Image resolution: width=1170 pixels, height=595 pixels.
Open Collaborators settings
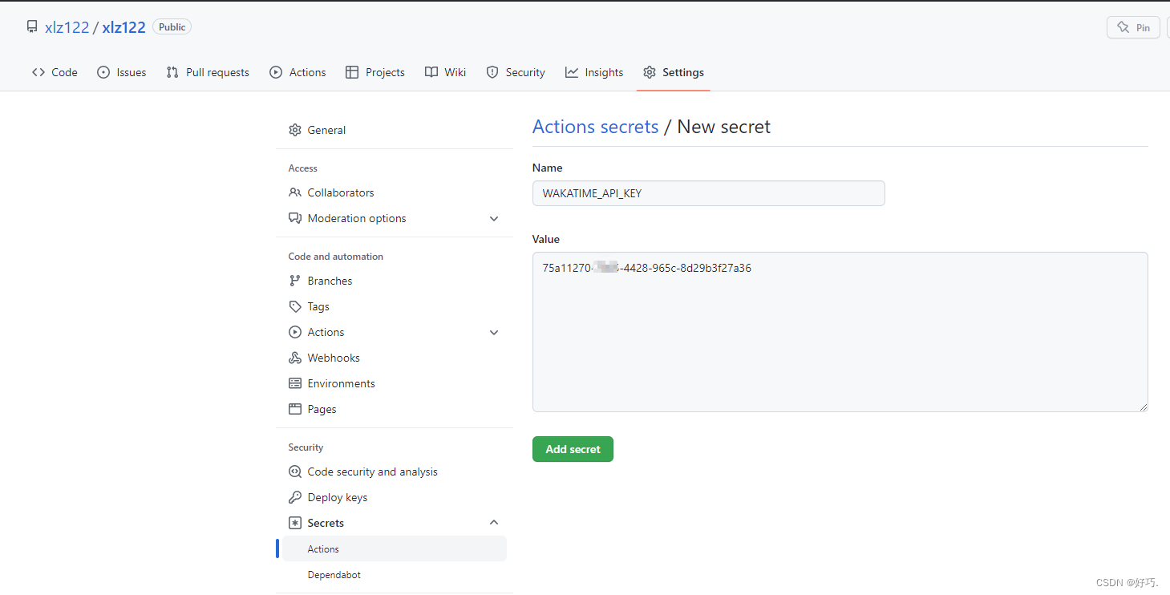tap(395, 192)
